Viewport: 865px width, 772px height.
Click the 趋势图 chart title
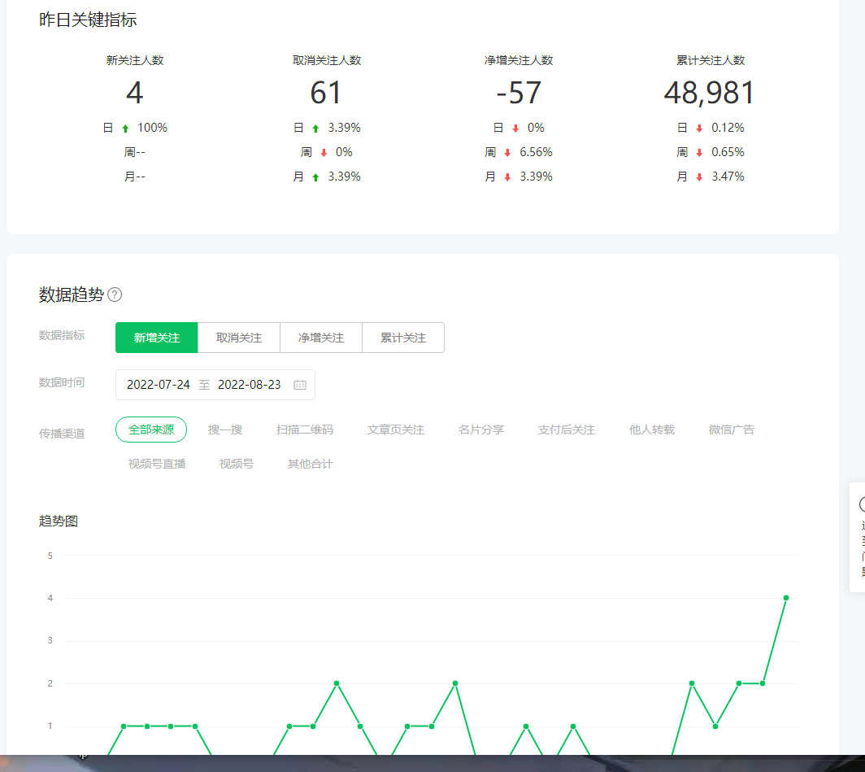pyautogui.click(x=59, y=521)
